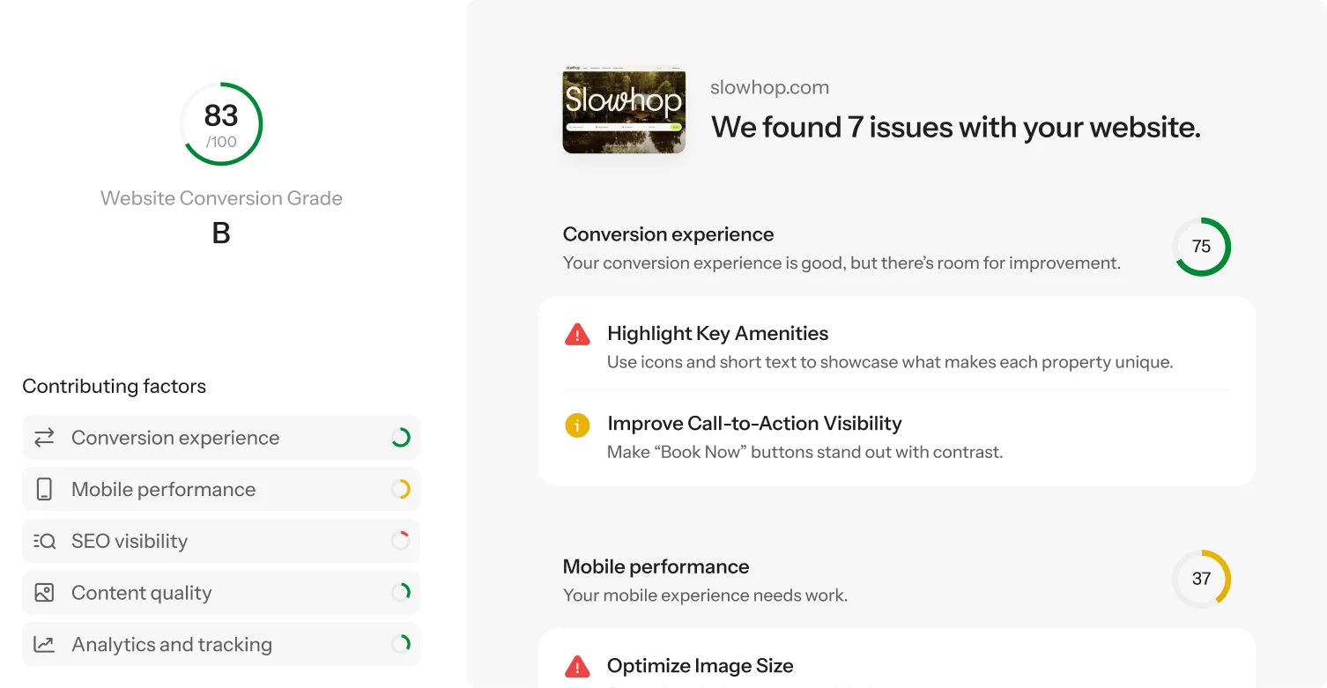Expand the Analytics and tracking factor row
Image resolution: width=1327 pixels, height=688 pixels.
(220, 644)
